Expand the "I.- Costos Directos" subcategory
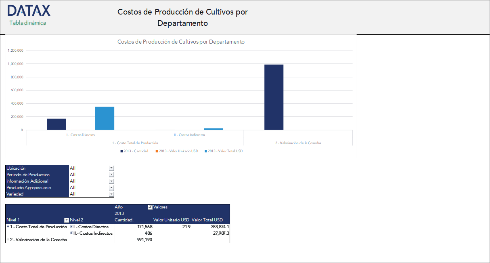 [71, 226]
